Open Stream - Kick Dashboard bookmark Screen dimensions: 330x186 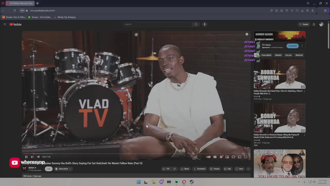[40, 17]
